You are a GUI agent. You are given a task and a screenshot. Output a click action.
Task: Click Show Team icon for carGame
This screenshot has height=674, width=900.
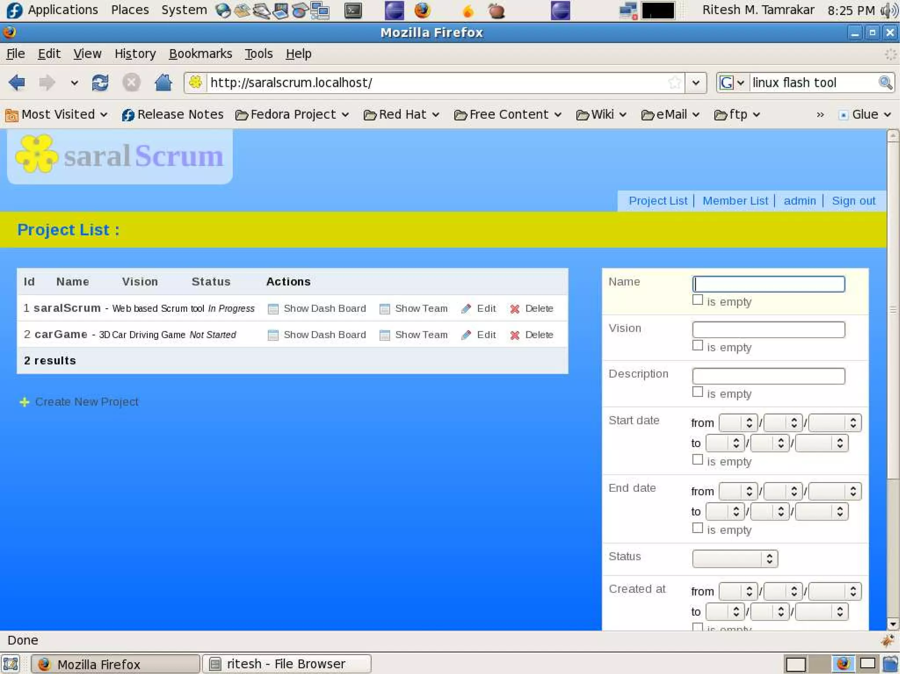pos(385,335)
